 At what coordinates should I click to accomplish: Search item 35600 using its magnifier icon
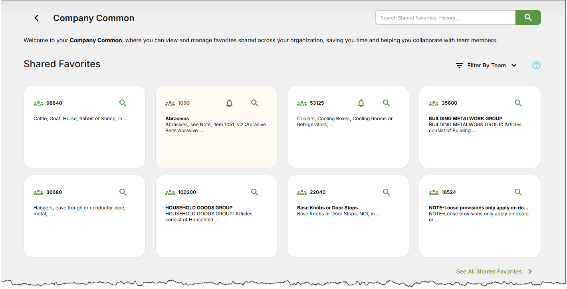pyautogui.click(x=518, y=103)
